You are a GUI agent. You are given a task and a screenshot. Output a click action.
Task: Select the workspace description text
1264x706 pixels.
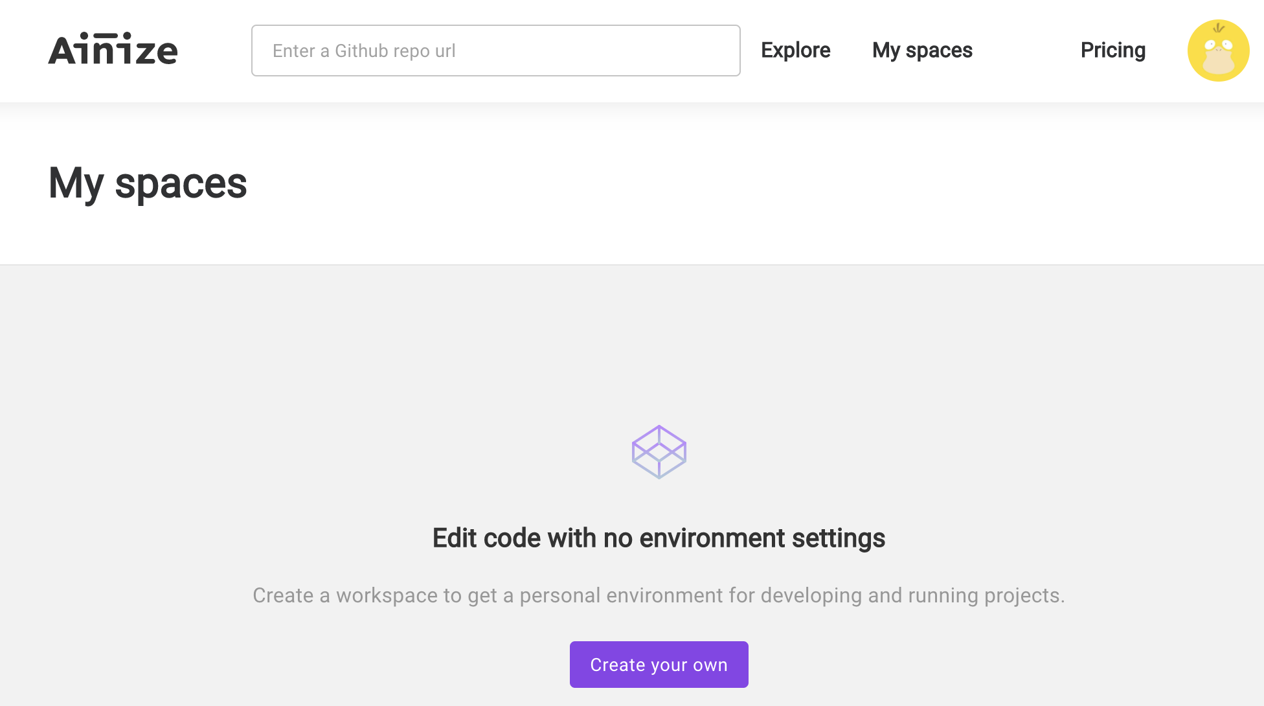(x=659, y=595)
